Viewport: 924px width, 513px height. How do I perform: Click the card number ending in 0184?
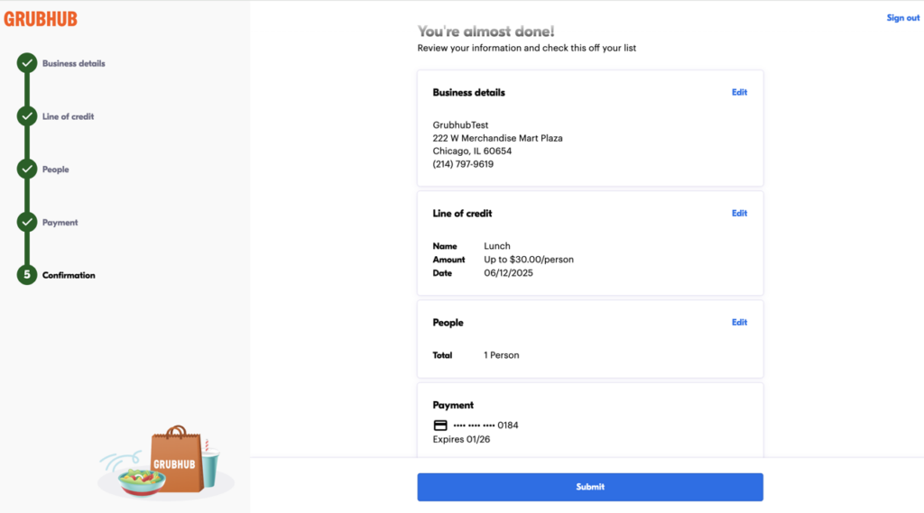(485, 426)
